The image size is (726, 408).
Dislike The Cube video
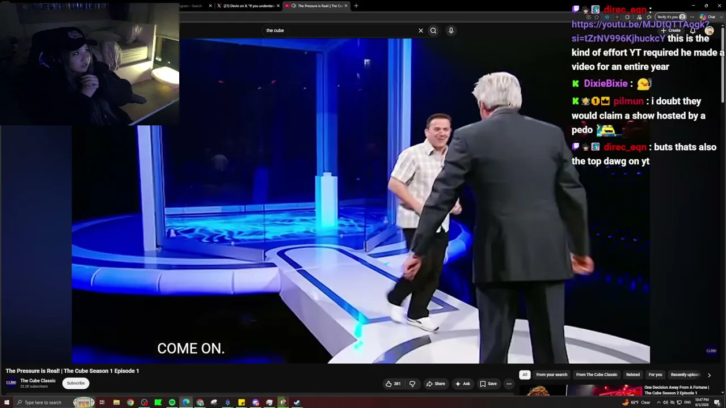click(412, 384)
